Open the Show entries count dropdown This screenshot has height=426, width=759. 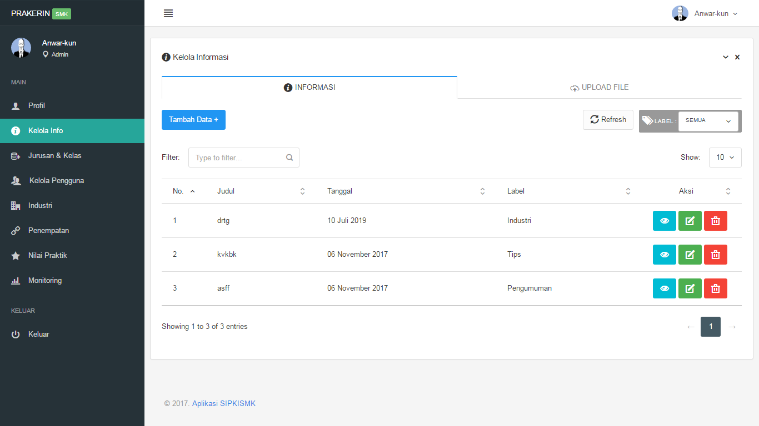click(725, 158)
